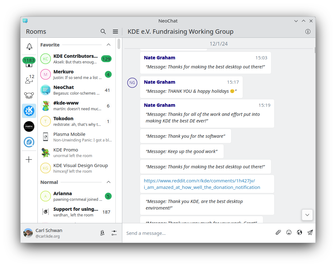Open the hamburger menu in Rooms header
The height and width of the screenshot is (267, 336).
pos(115,32)
